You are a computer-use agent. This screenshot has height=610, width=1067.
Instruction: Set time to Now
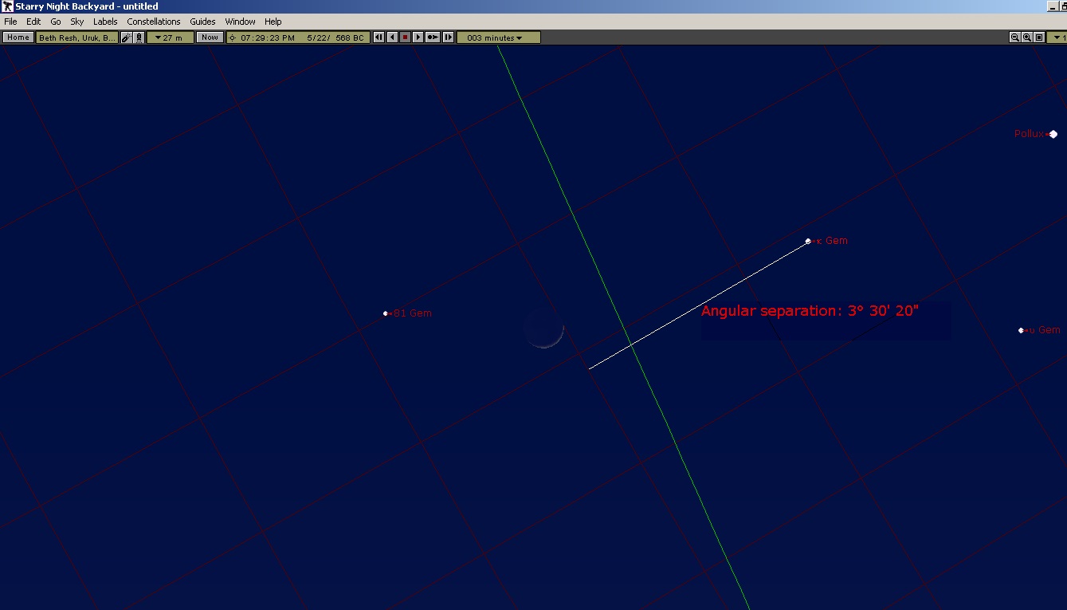210,37
